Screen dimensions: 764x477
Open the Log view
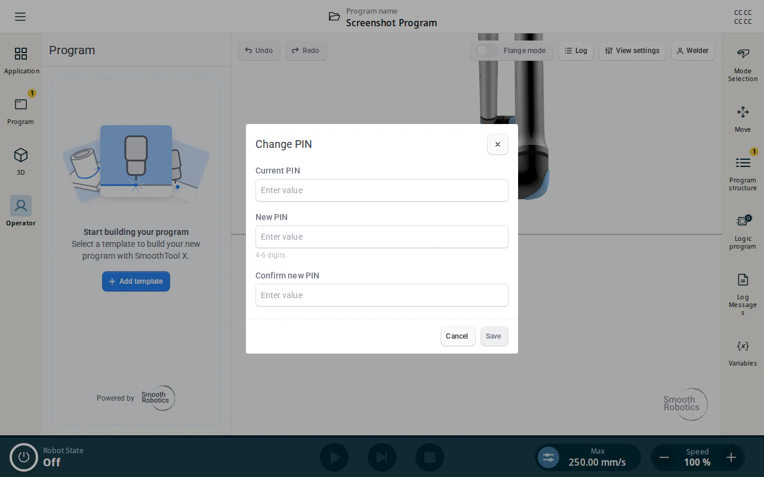(576, 51)
